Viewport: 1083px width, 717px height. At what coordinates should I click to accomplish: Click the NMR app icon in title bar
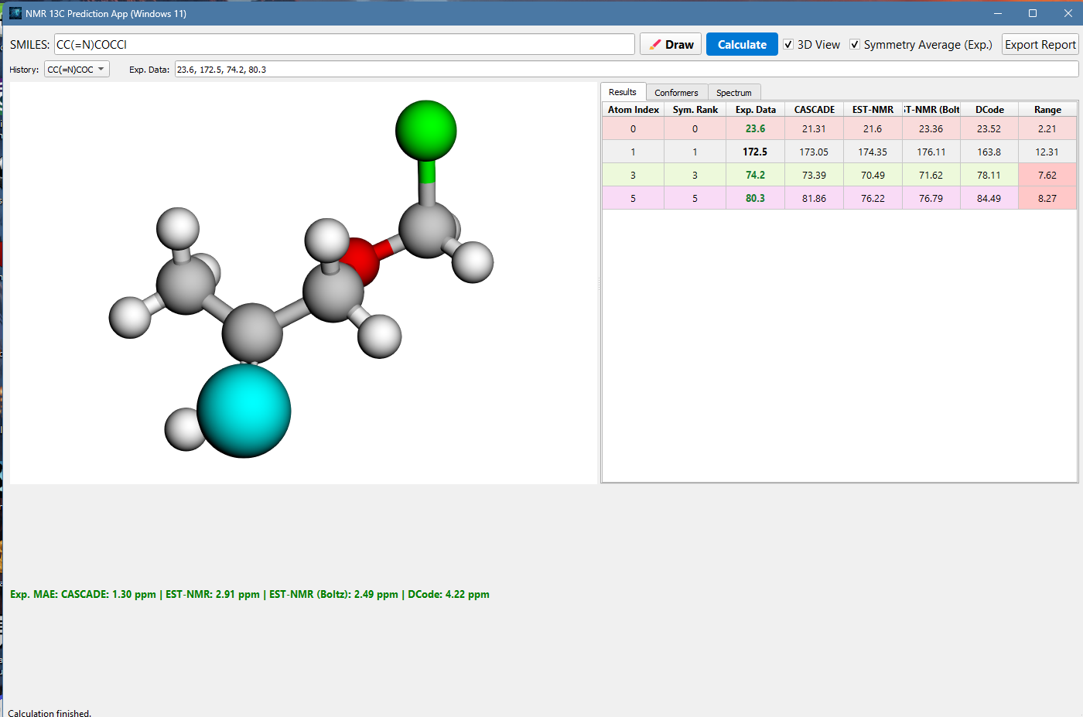(x=15, y=13)
